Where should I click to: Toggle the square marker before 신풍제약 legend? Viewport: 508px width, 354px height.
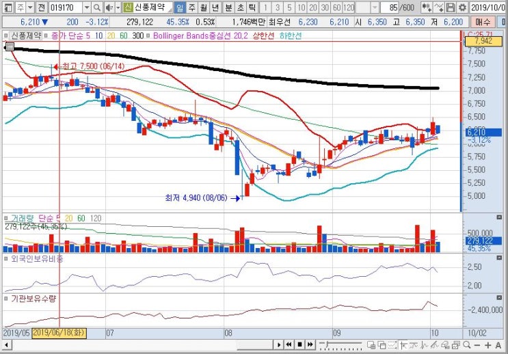6,36
